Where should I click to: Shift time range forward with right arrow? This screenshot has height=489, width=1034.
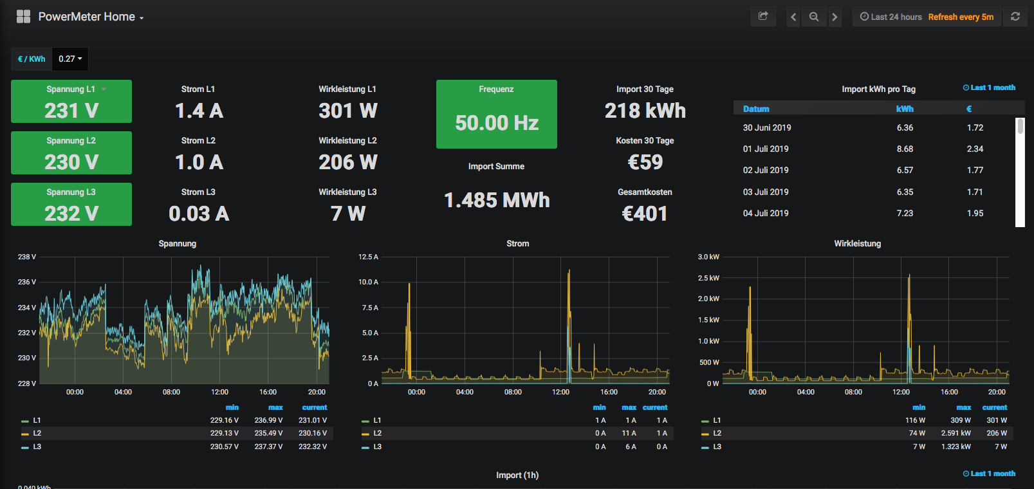point(835,17)
